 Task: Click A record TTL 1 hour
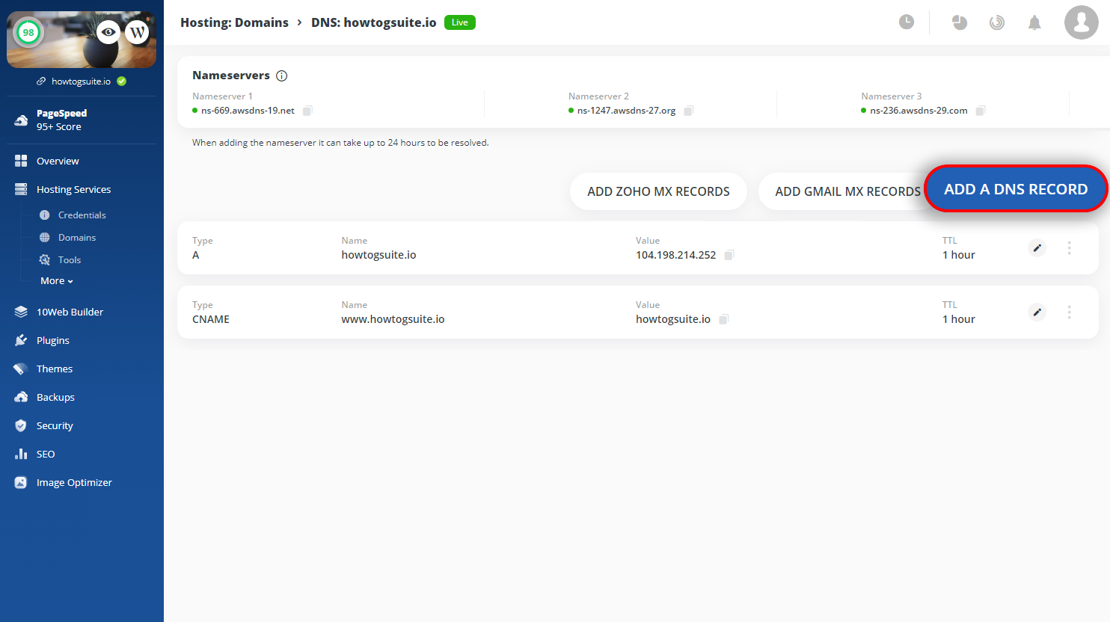point(958,255)
